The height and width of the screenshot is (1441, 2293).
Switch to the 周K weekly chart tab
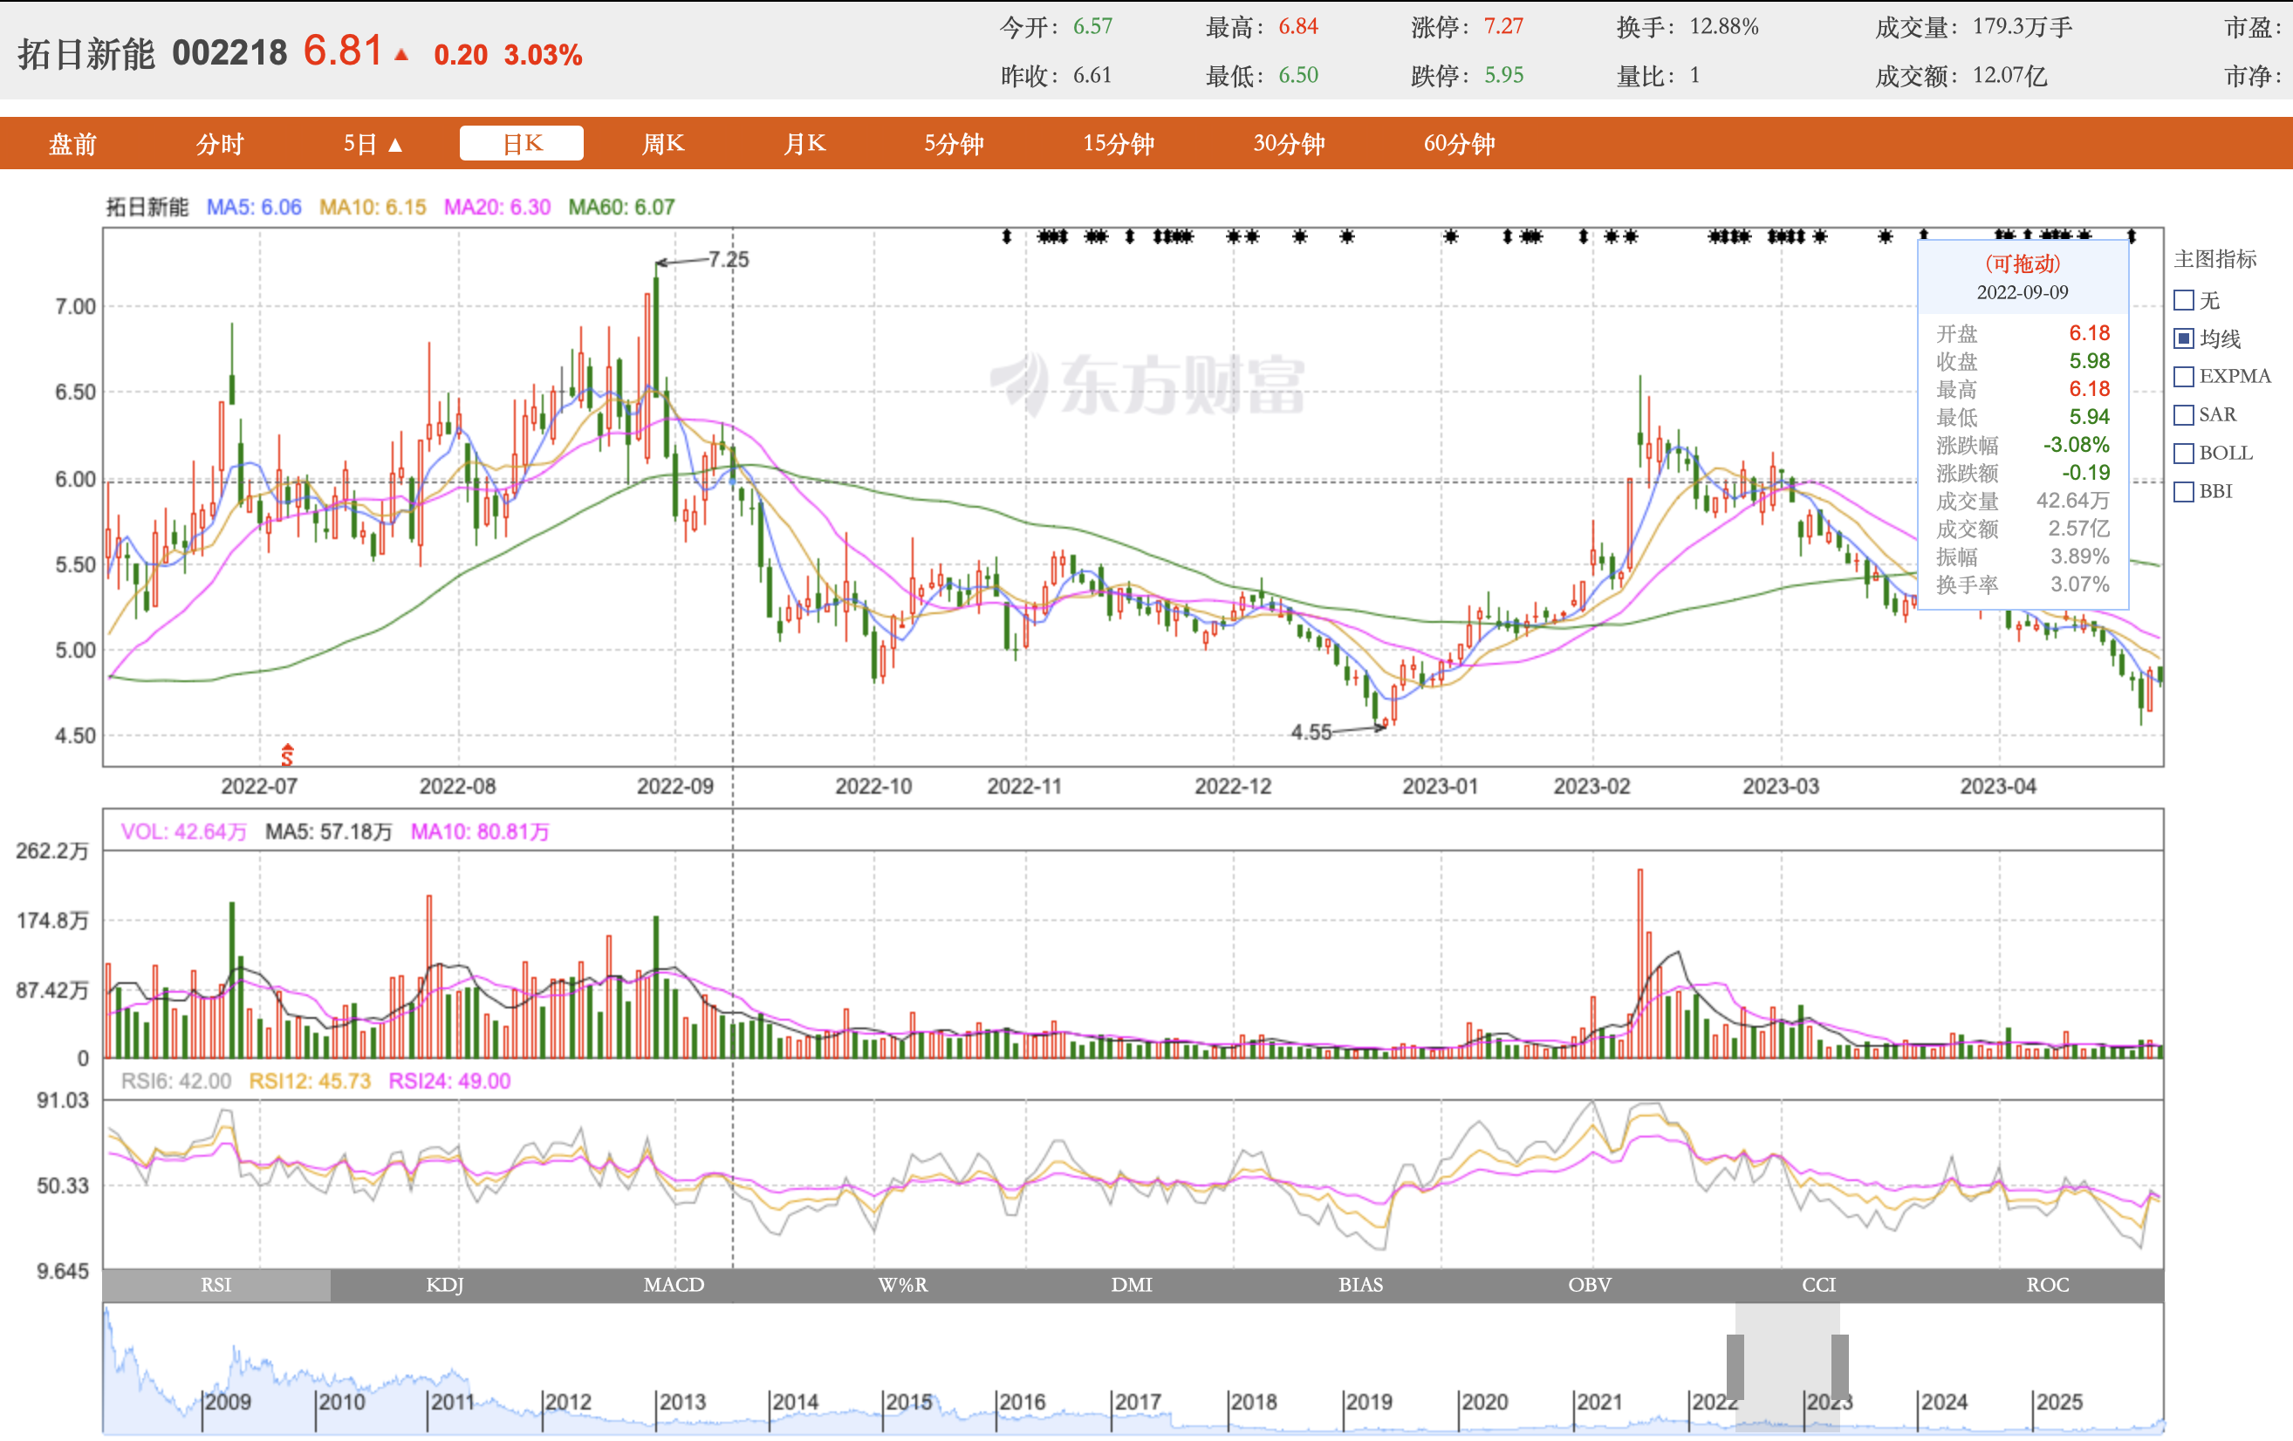pos(663,144)
